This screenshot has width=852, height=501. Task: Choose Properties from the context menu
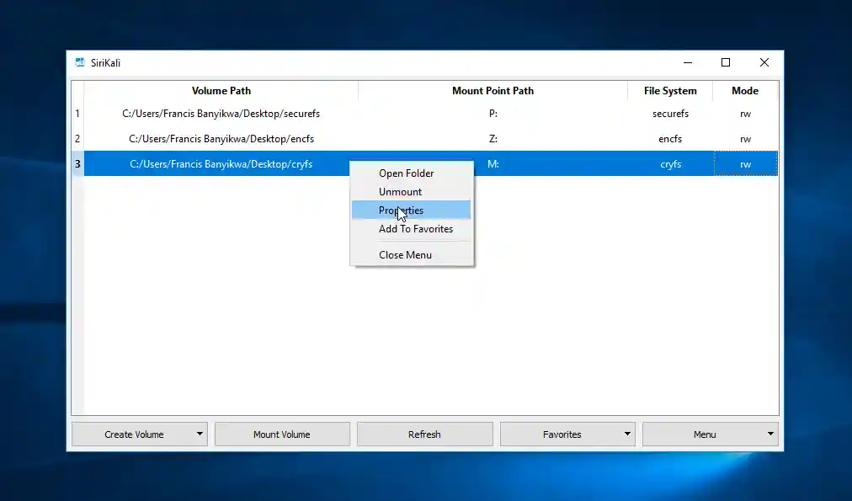(402, 211)
